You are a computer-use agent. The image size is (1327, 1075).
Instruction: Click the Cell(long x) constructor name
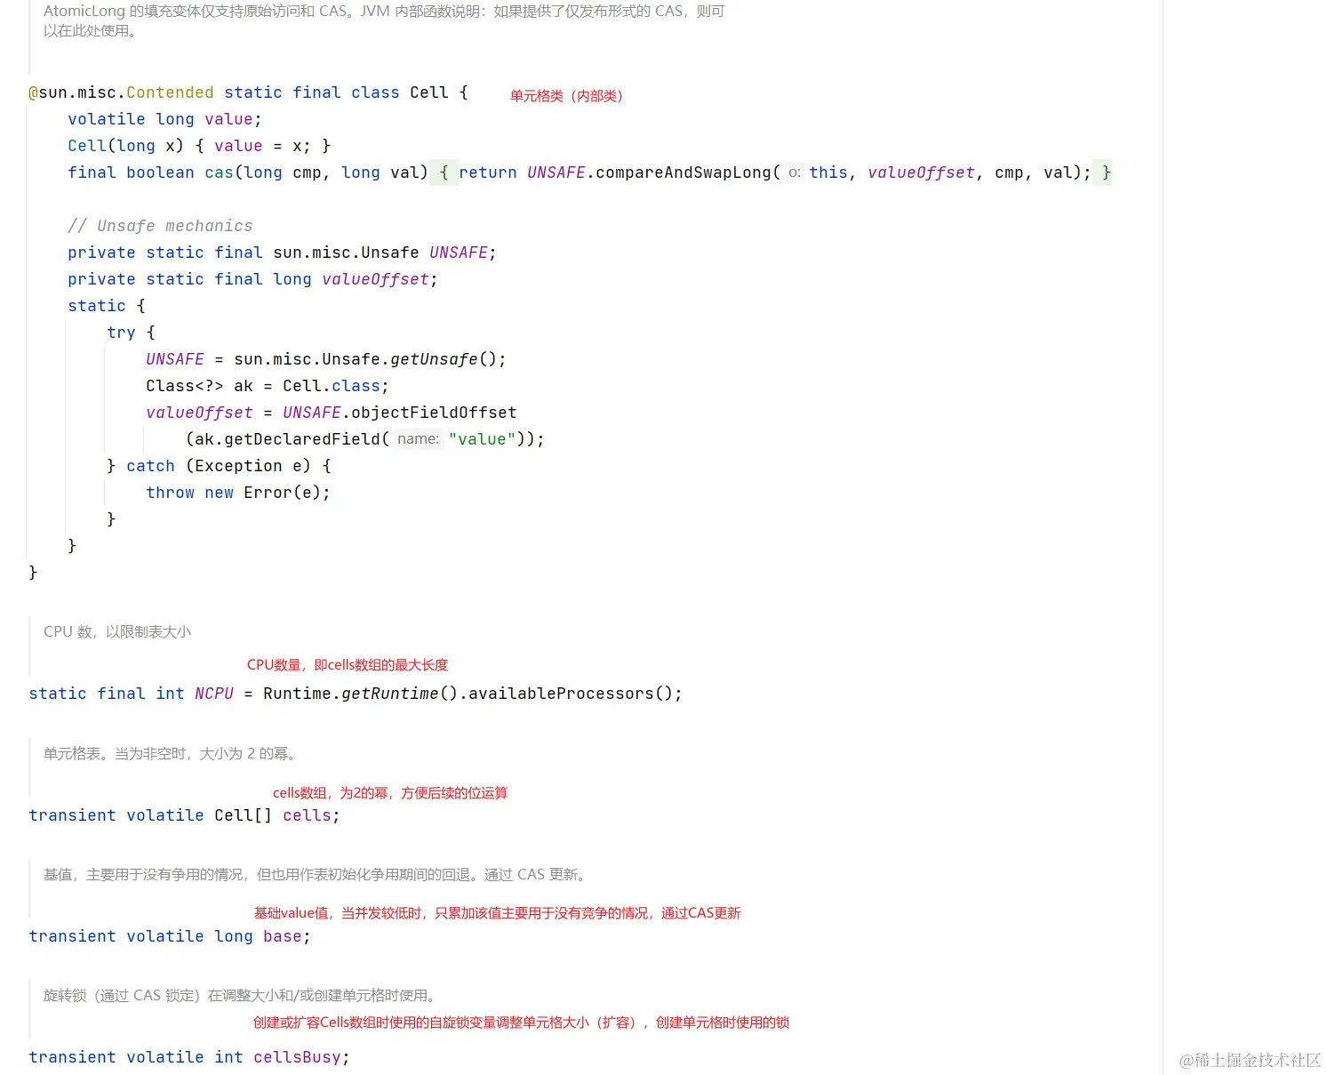click(x=87, y=146)
